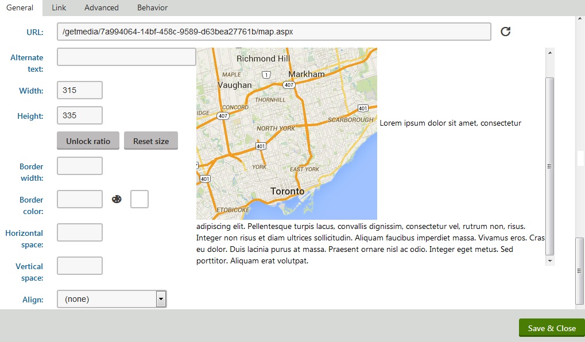The height and width of the screenshot is (342, 585).
Task: Focus the Horizontal space field
Action: [x=80, y=233]
